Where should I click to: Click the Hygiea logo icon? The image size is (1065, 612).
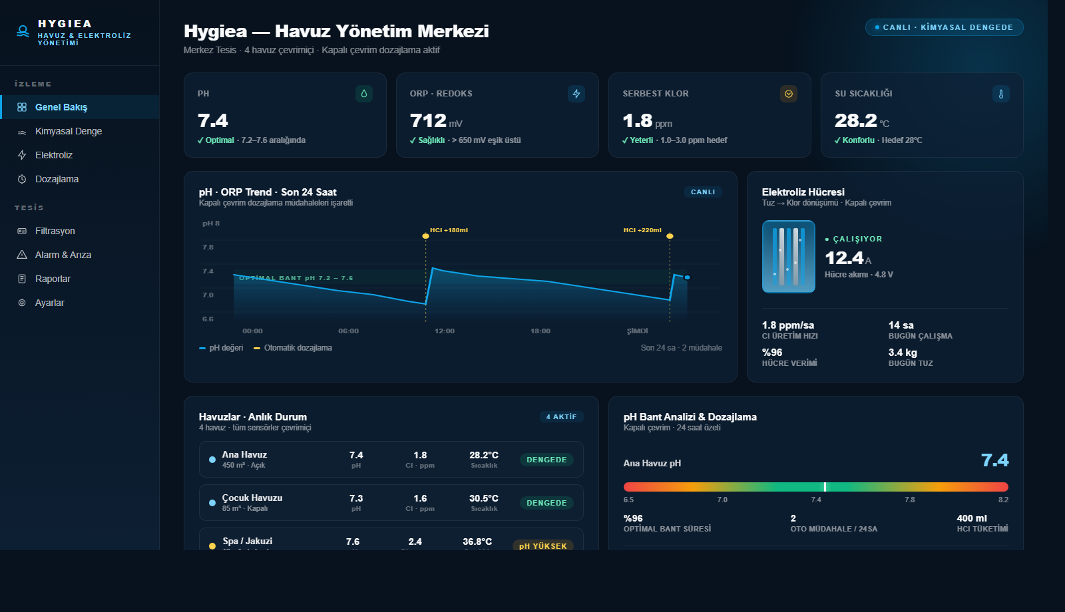point(22,29)
